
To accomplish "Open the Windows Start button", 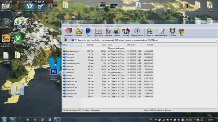I will 4,119.
